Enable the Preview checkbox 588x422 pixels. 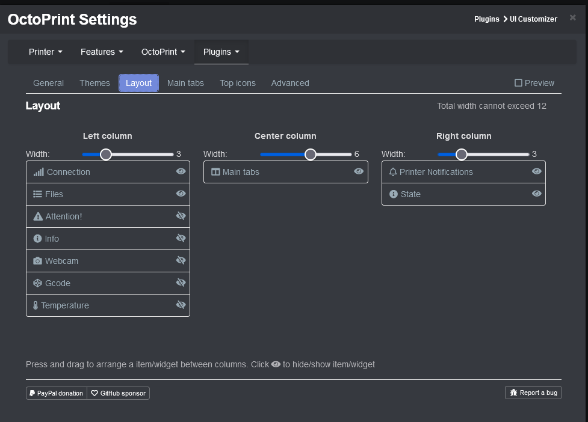point(519,82)
